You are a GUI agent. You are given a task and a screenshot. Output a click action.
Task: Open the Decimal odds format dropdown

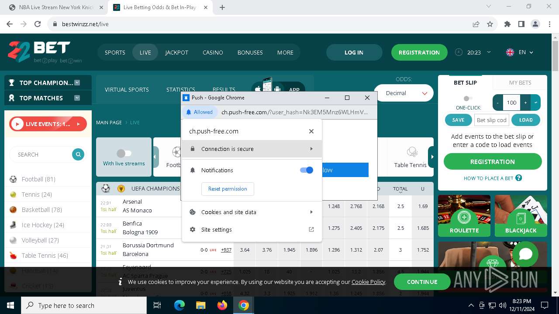[x=404, y=93]
